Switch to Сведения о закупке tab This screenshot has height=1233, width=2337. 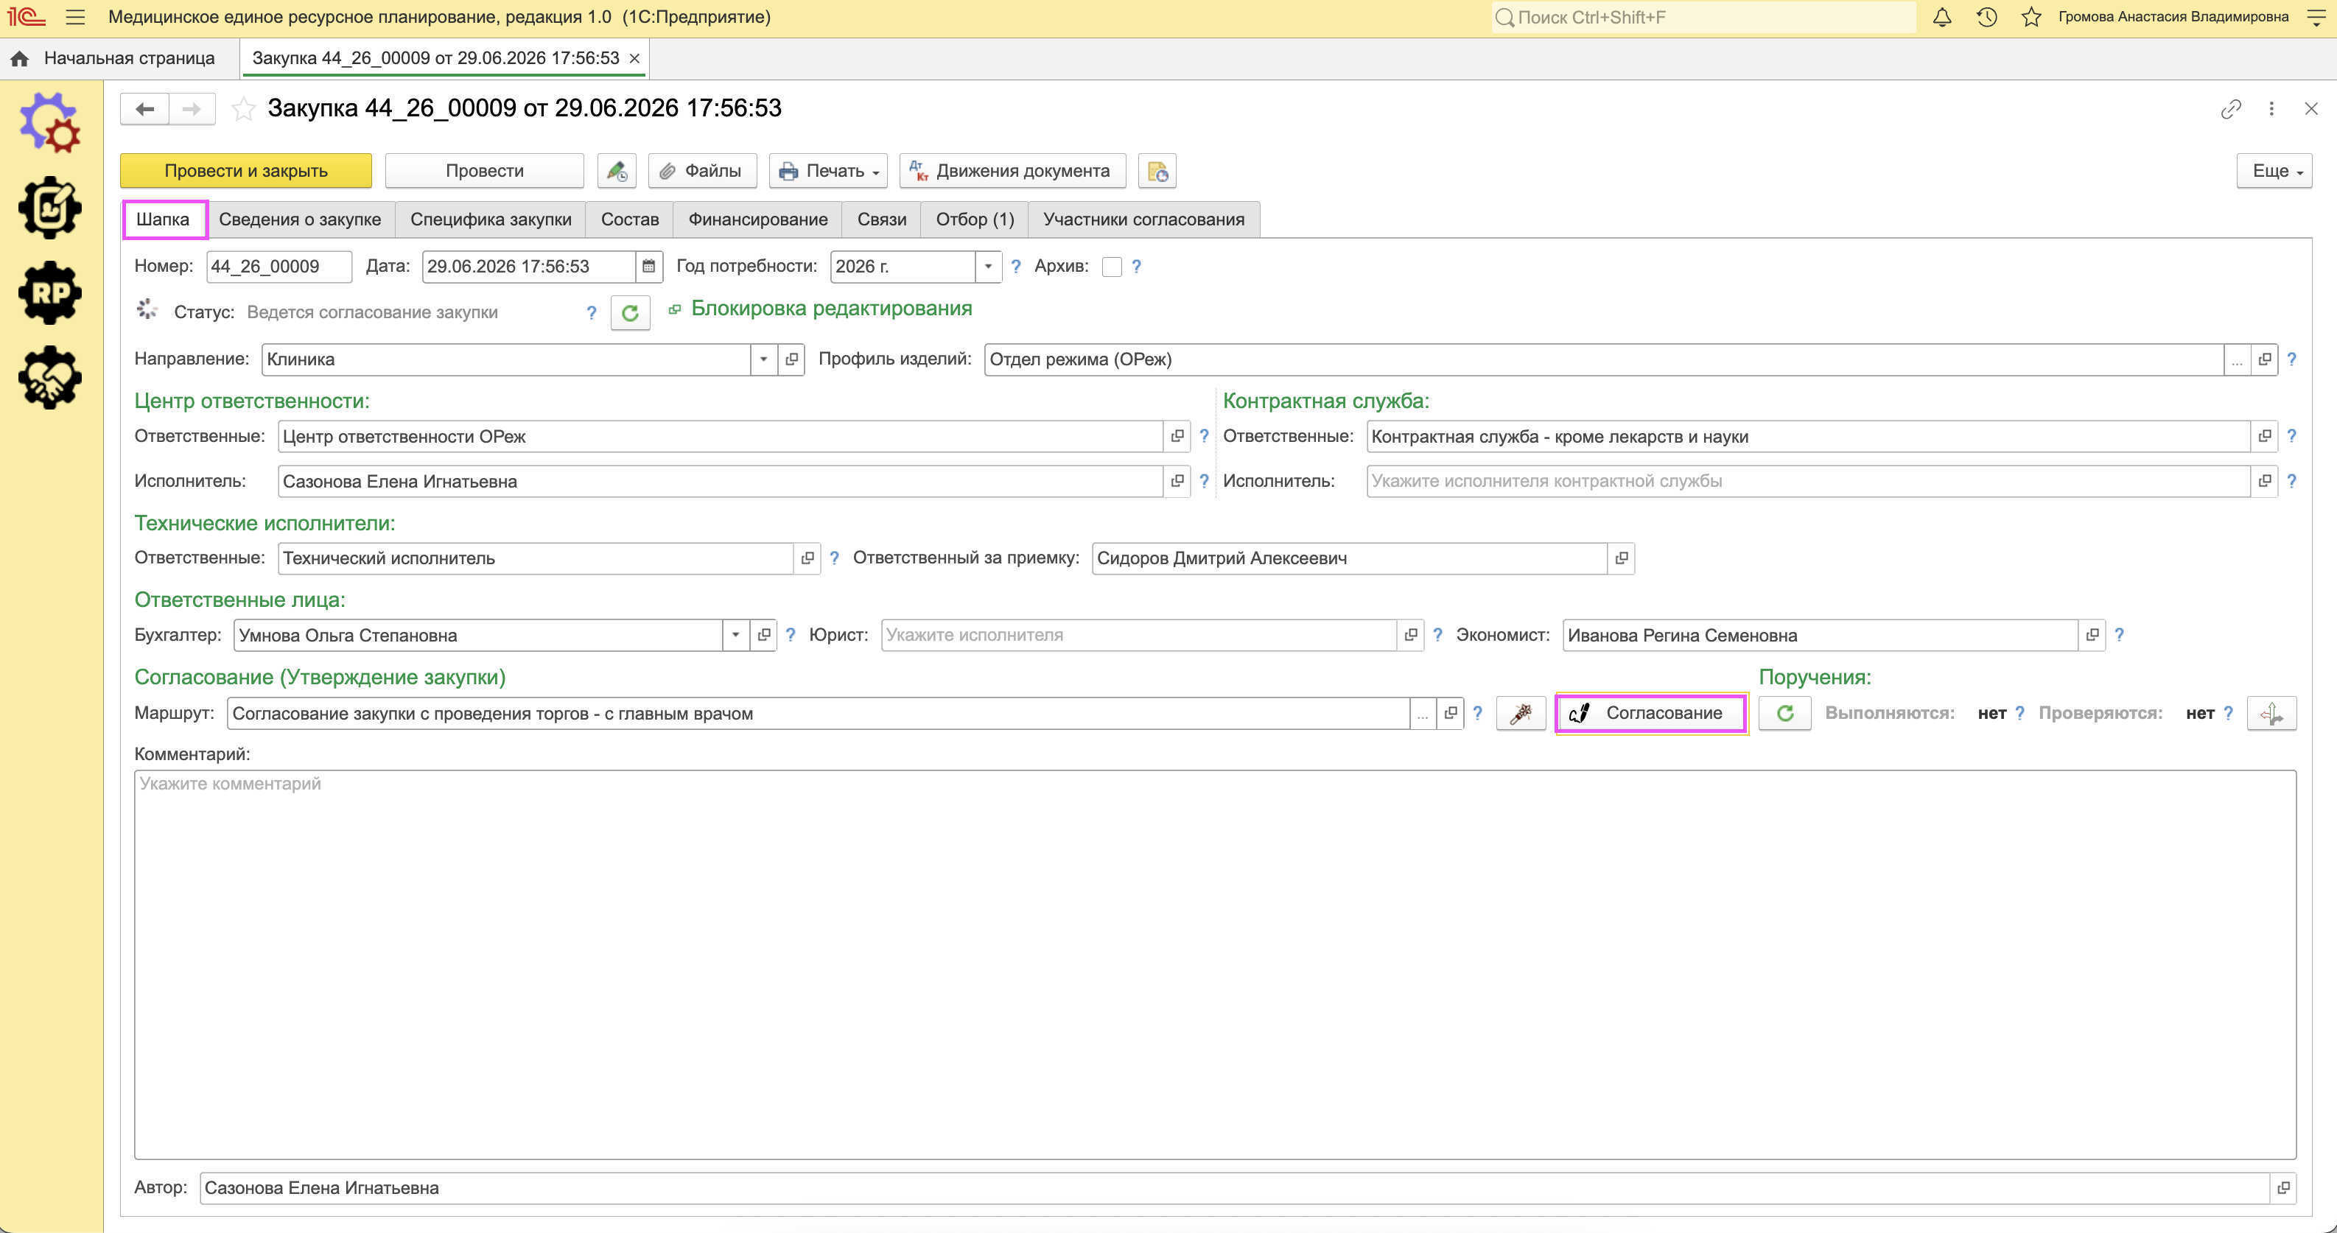pos(301,219)
